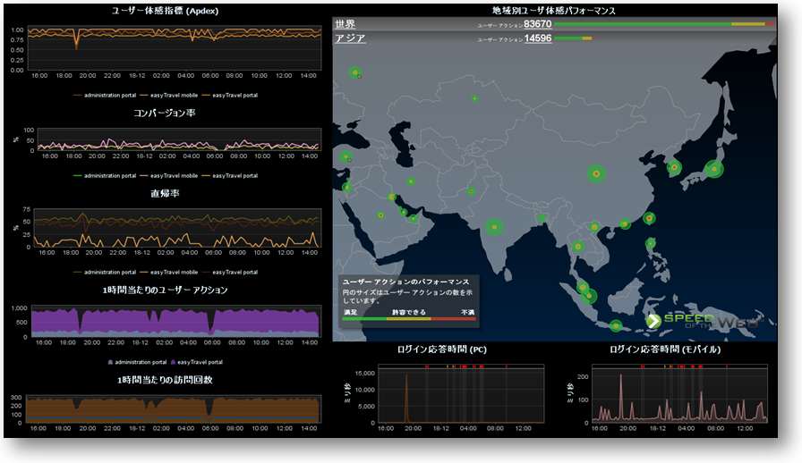802x463 pixels.
Task: Select the large map marker over Japan
Action: (713, 169)
